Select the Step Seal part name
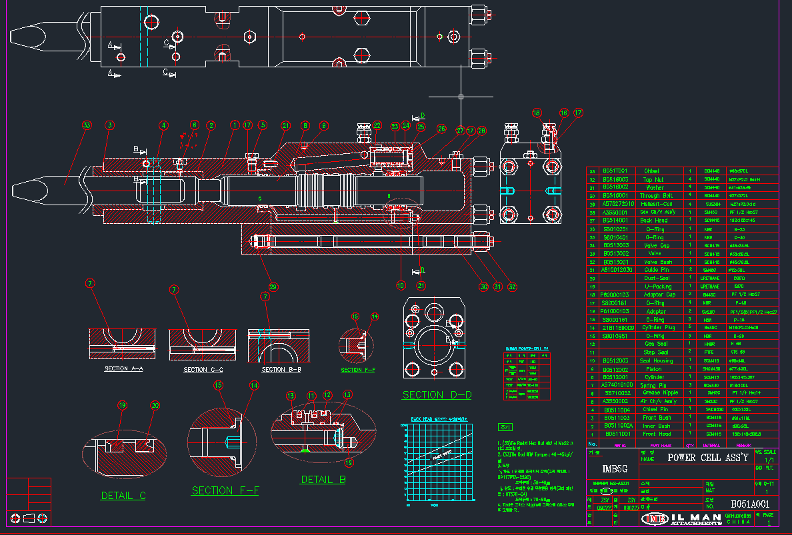The image size is (792, 535). pos(655,352)
